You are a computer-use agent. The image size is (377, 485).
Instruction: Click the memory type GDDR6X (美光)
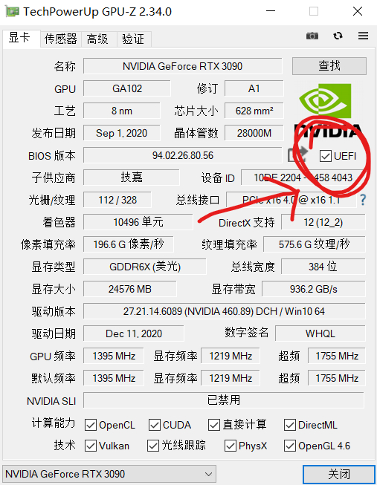[x=145, y=267]
